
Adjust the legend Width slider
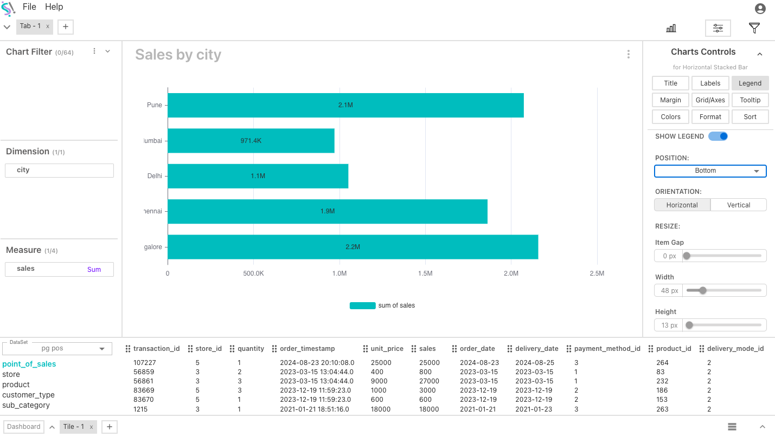coord(723,290)
